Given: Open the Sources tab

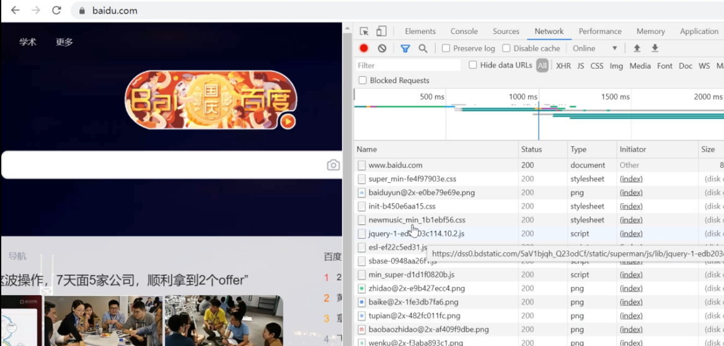Looking at the screenshot, I should (x=506, y=32).
